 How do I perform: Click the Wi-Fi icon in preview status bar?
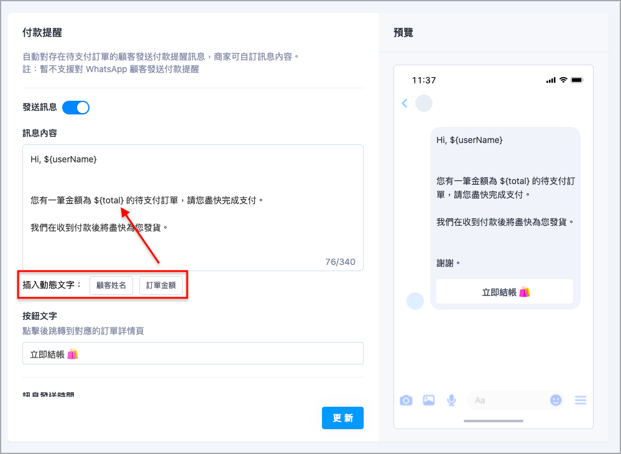[x=563, y=80]
